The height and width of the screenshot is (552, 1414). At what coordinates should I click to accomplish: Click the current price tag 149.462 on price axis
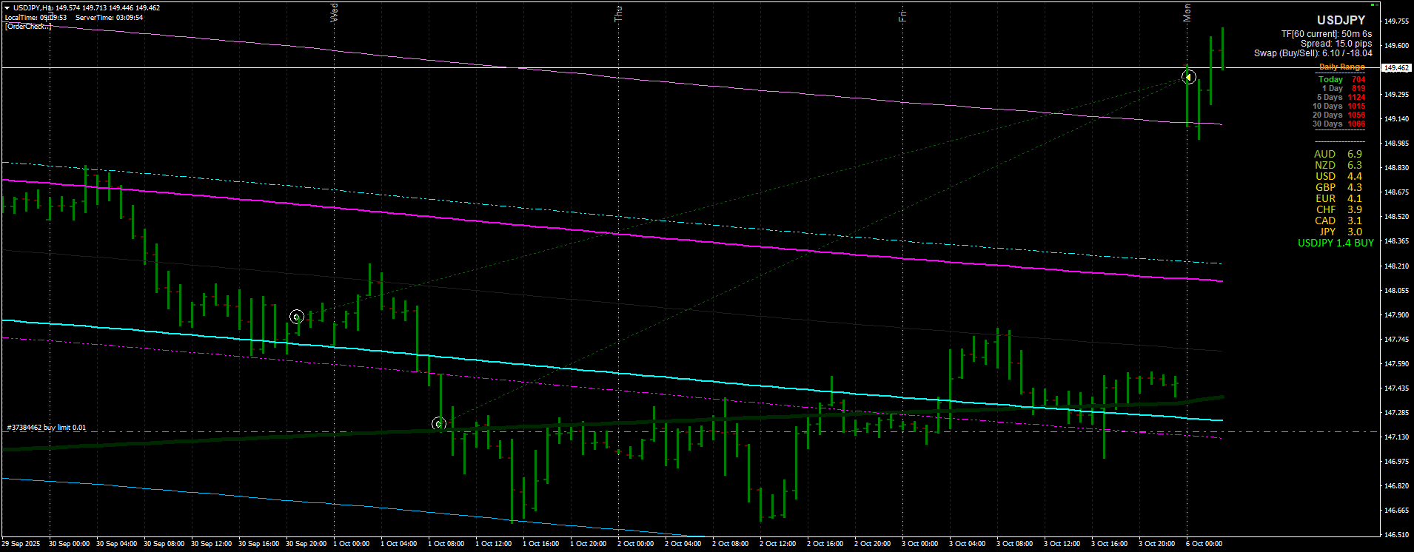coord(1396,68)
